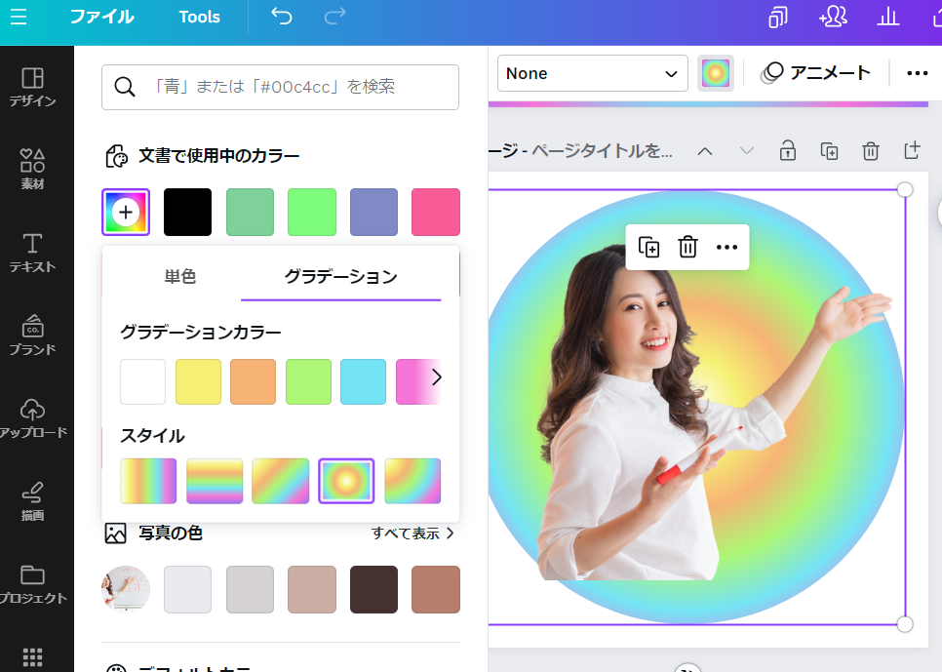Move page up with chevron
Viewport: 942px width, 672px height.
point(705,151)
